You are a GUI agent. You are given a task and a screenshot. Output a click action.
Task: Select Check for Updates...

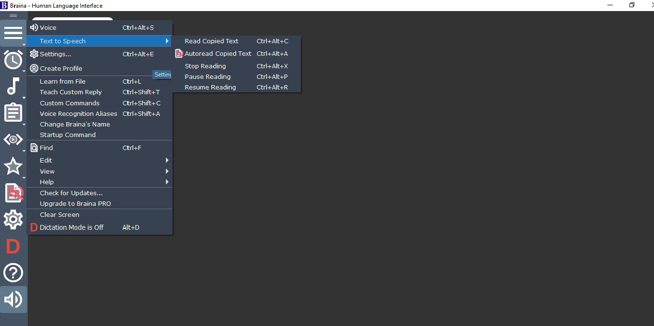click(x=99, y=193)
